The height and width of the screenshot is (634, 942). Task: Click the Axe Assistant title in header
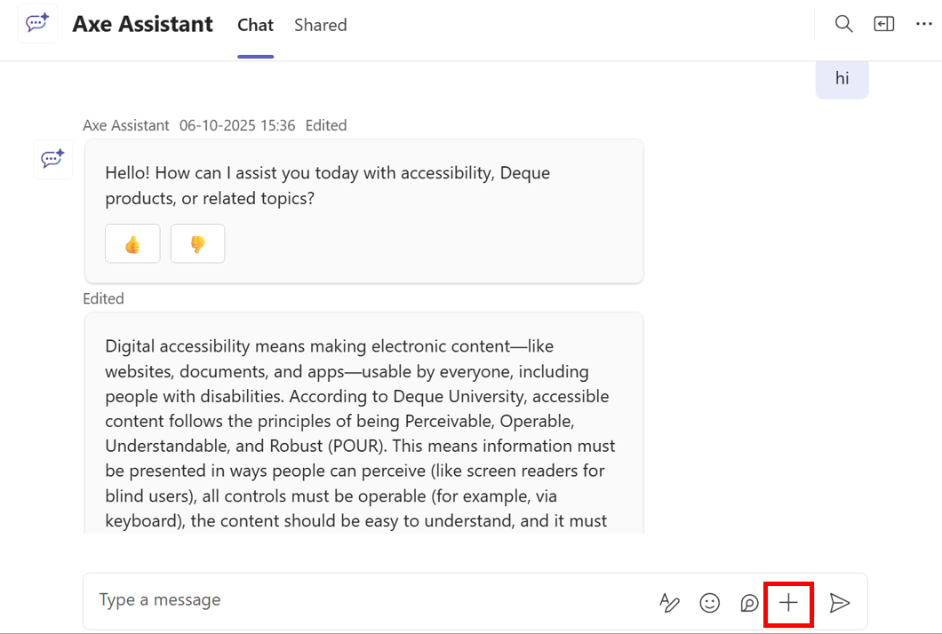pyautogui.click(x=142, y=24)
